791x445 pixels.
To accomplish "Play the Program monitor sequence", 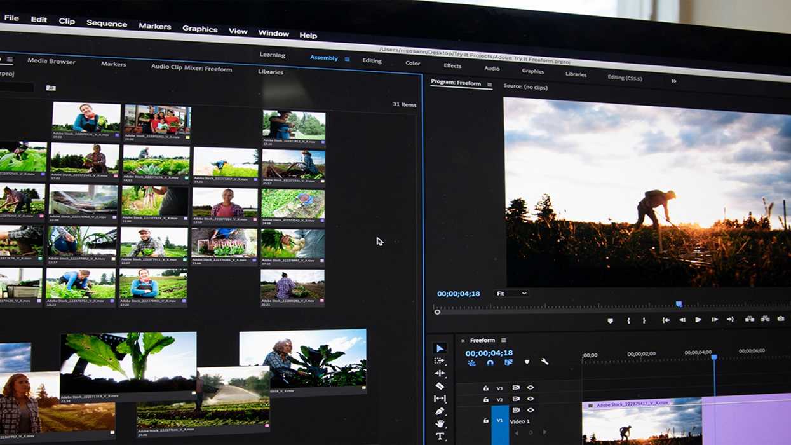I will (698, 320).
